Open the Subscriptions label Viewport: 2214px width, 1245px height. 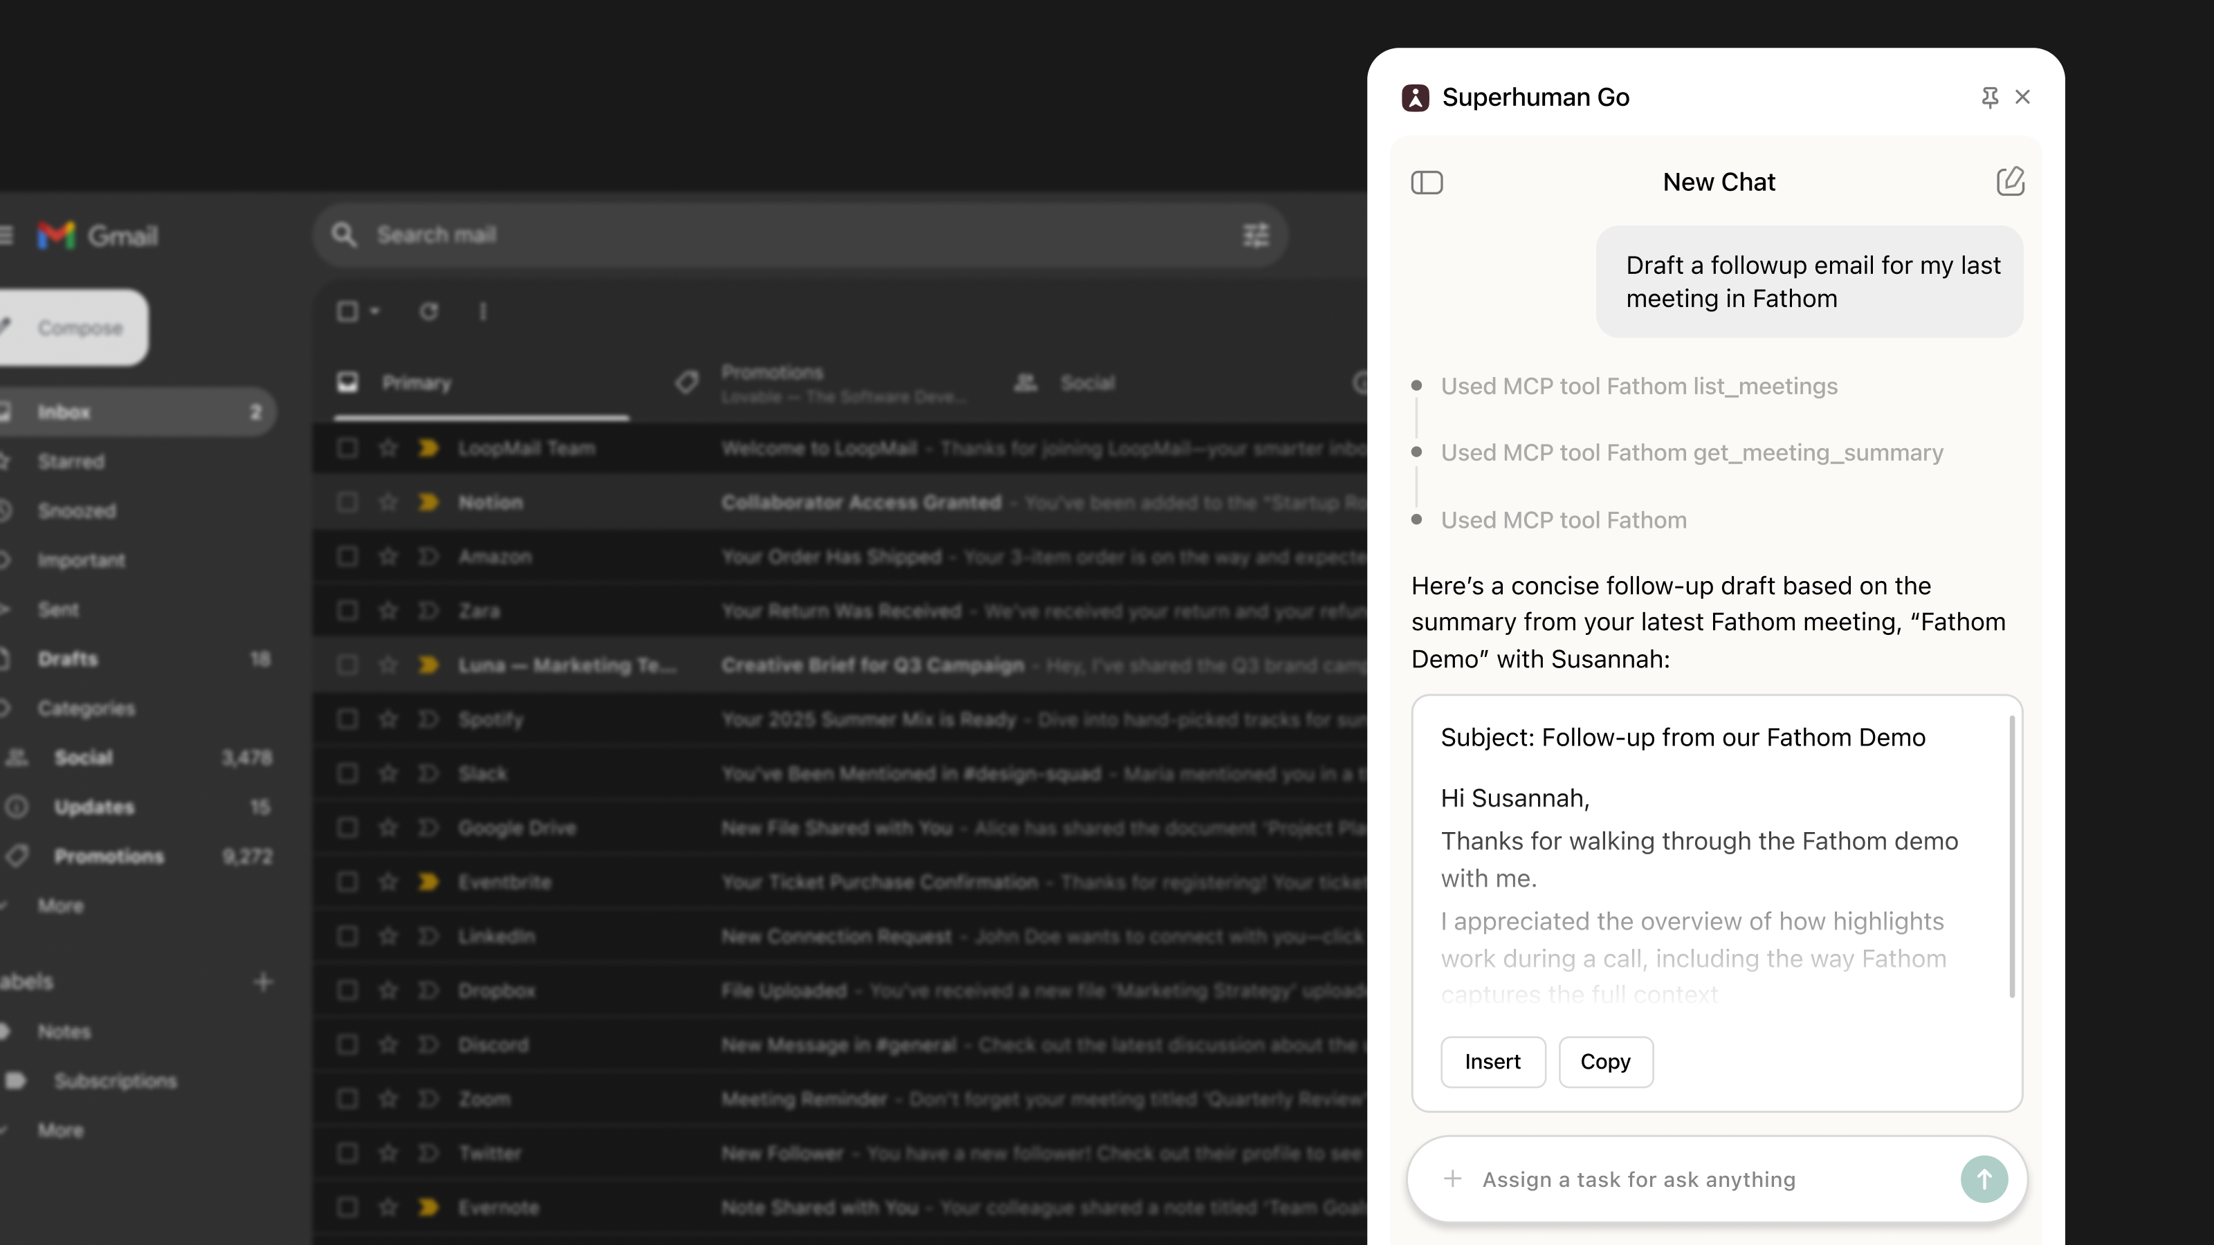(x=115, y=1081)
